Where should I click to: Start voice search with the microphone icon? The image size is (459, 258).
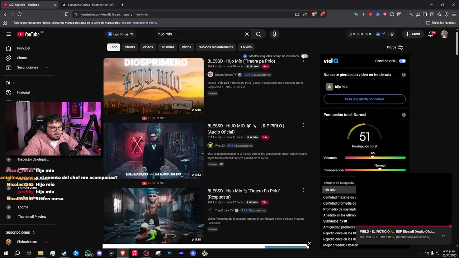point(275,34)
